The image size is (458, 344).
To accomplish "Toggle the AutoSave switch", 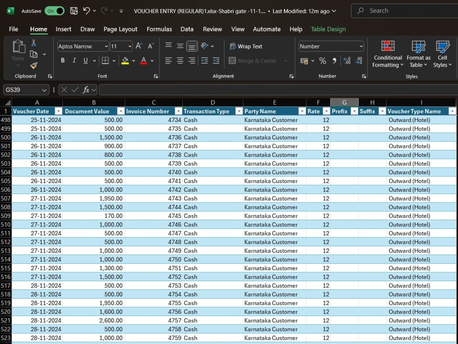I will [55, 11].
